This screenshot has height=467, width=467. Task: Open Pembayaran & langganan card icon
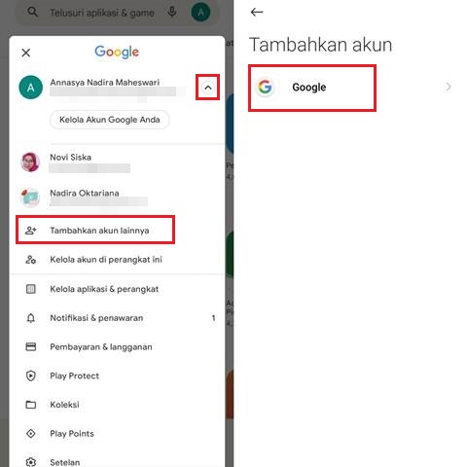(31, 346)
